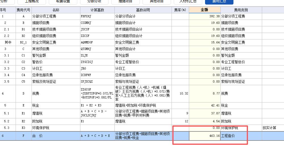Image resolution: width=284 pixels, height=151 pixels.
Task: Click the 8.77 amount cell
Action: click(205, 93)
